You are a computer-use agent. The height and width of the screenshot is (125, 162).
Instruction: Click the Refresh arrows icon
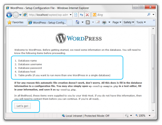[81, 15]
